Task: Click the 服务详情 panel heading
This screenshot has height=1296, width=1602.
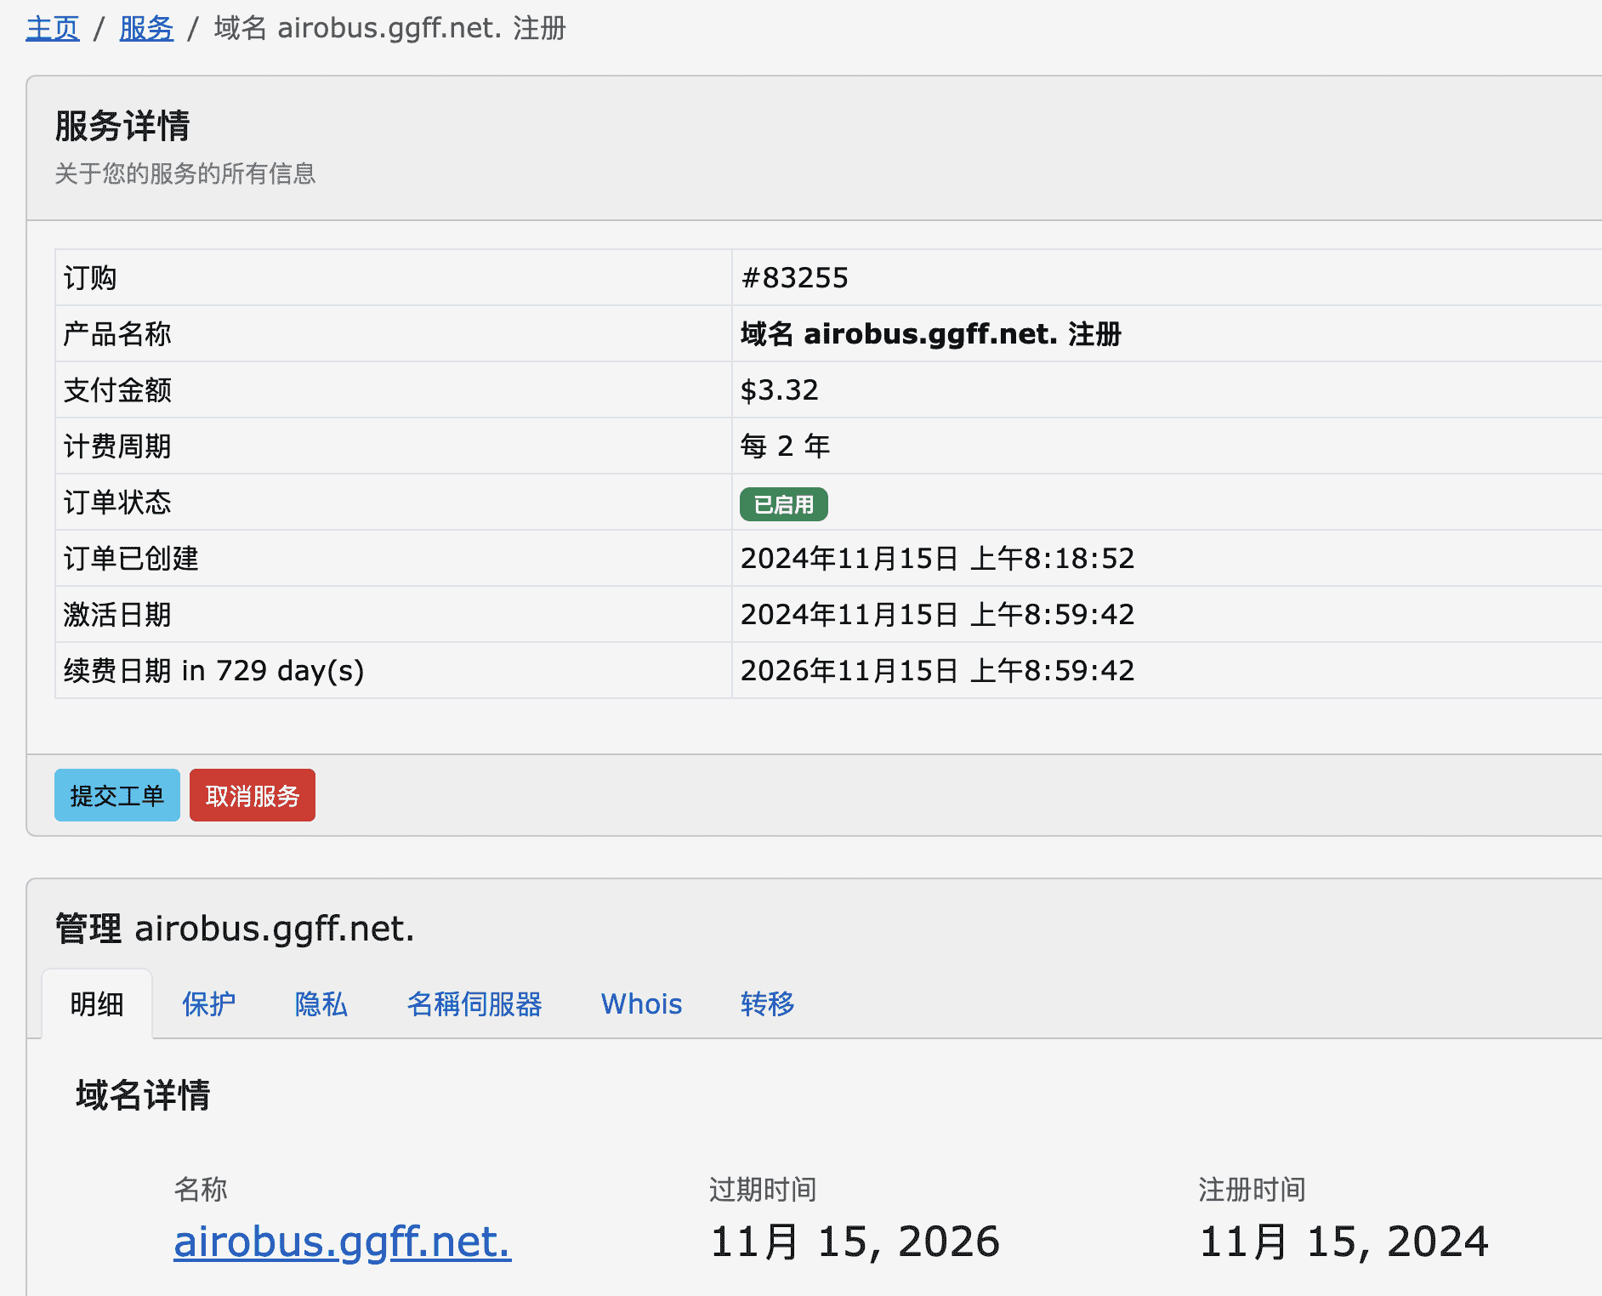Action: tap(122, 126)
